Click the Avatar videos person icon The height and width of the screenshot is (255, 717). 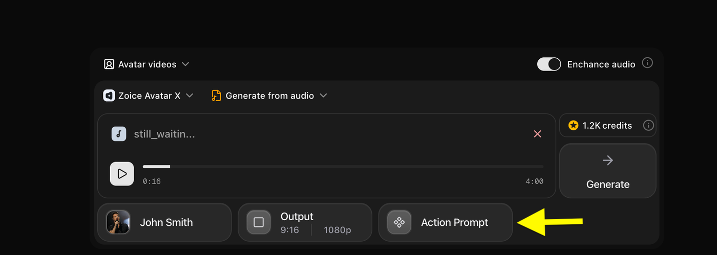pyautogui.click(x=109, y=64)
